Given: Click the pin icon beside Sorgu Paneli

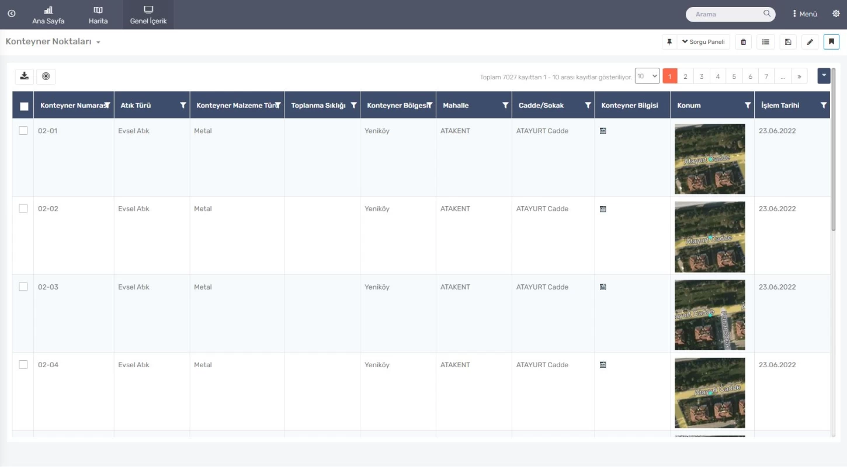Looking at the screenshot, I should pos(669,42).
